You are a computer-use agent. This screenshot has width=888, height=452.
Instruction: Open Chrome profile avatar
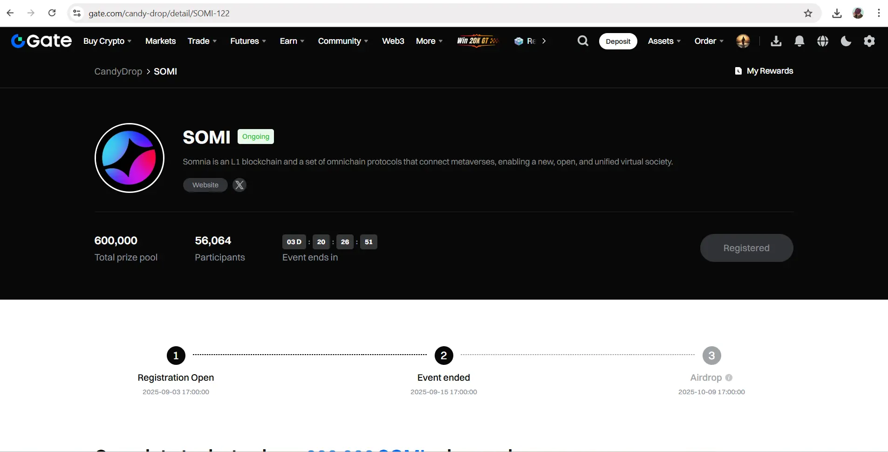pyautogui.click(x=858, y=13)
